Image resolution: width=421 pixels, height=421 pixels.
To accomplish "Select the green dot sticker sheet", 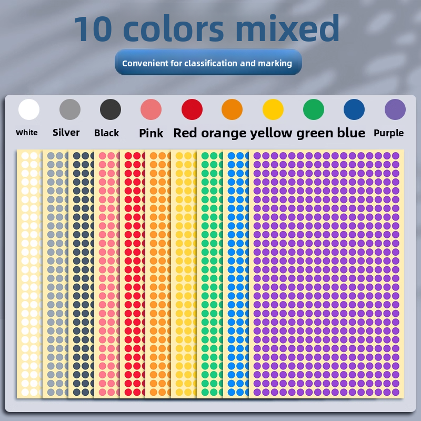I will (x=209, y=274).
